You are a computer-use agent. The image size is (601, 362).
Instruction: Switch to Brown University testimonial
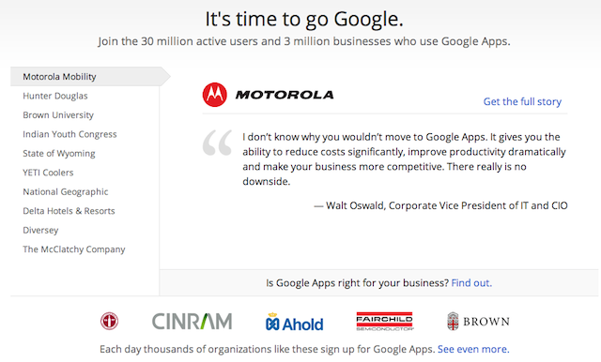pyautogui.click(x=58, y=114)
